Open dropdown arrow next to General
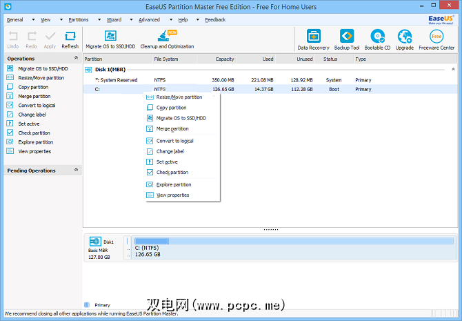 click(33, 20)
